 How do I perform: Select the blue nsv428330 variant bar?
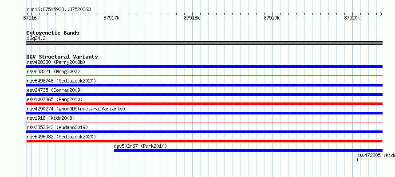[x=204, y=67]
